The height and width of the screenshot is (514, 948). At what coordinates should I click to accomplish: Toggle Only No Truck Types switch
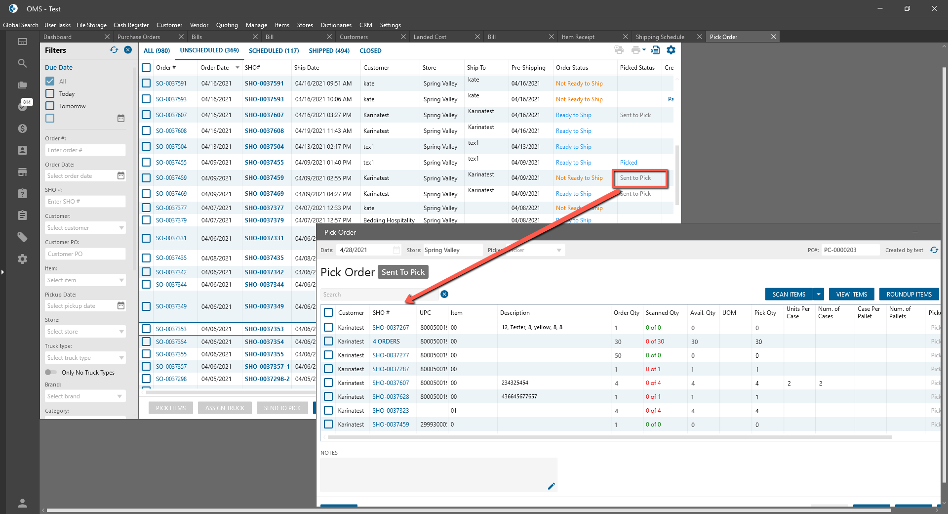click(x=51, y=372)
